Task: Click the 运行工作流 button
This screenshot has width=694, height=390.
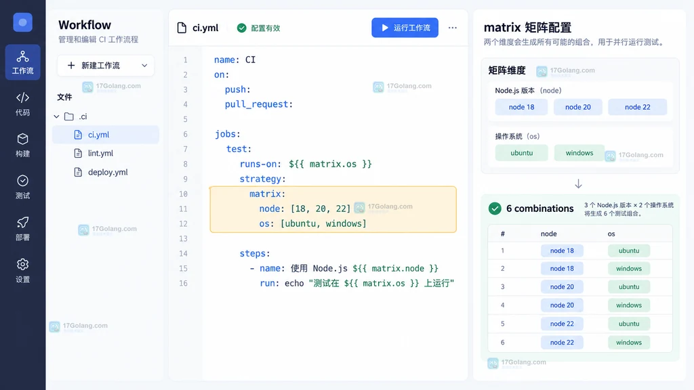Action: tap(405, 27)
